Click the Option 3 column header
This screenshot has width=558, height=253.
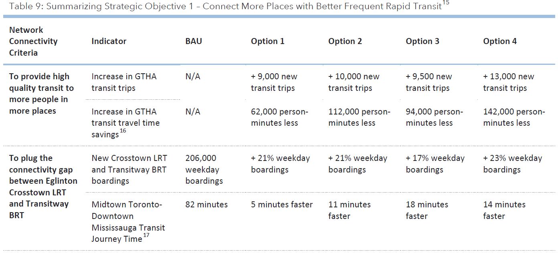[x=423, y=41]
